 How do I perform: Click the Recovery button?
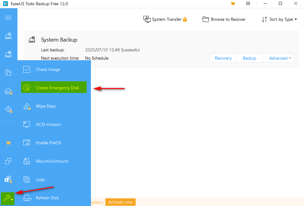point(223,58)
